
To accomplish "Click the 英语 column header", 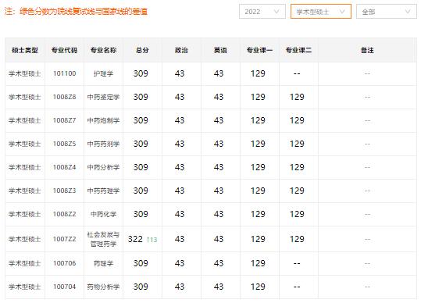I will (220, 50).
